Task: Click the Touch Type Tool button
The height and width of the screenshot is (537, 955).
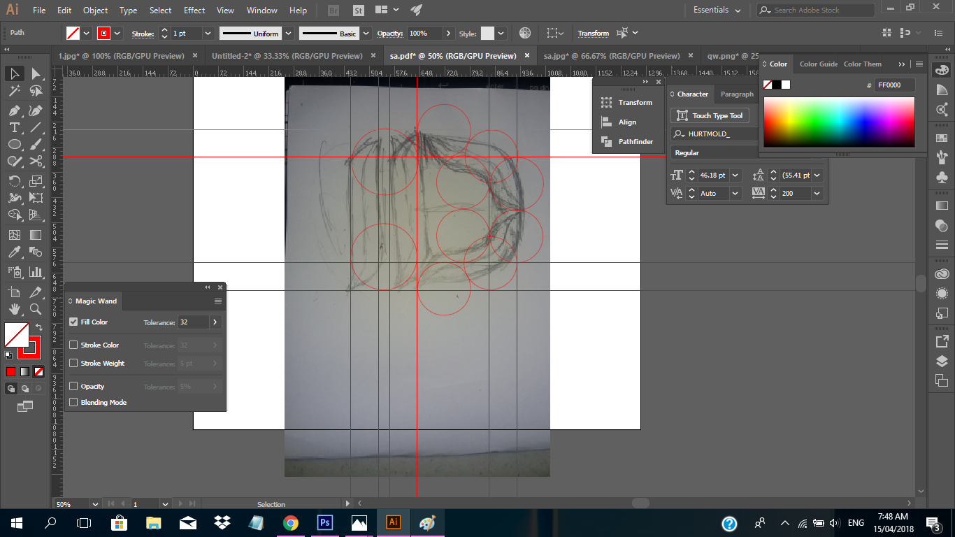Action: 710,116
